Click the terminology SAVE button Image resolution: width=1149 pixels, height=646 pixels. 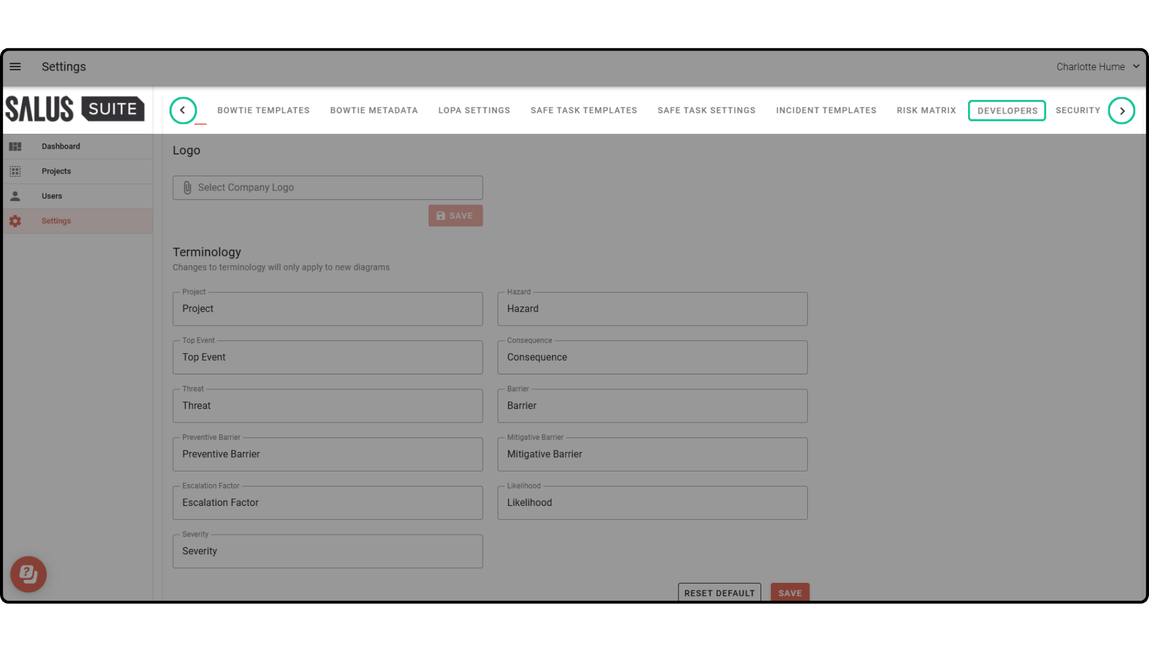790,593
